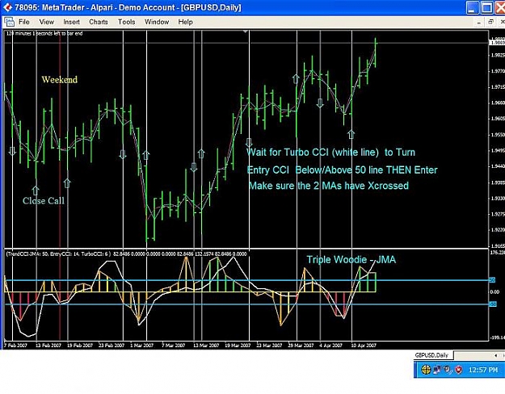
Task: Click the 19 Feb 2007 date label
Action: [x=80, y=346]
